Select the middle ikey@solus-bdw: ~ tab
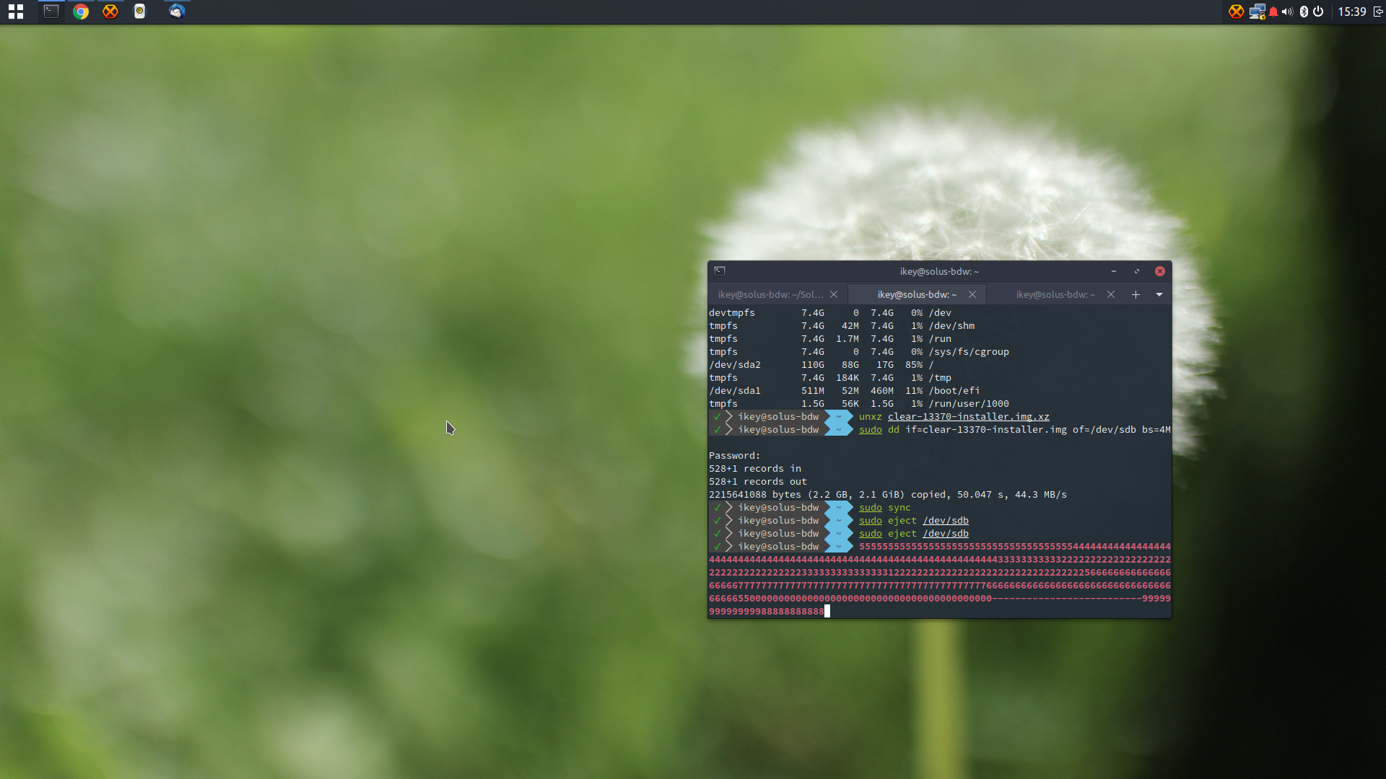 (917, 294)
